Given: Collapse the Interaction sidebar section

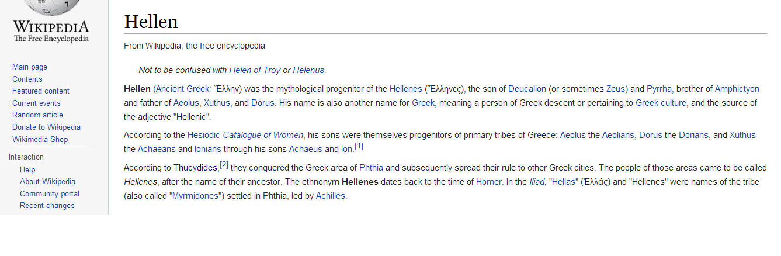Looking at the screenshot, I should tap(26, 157).
